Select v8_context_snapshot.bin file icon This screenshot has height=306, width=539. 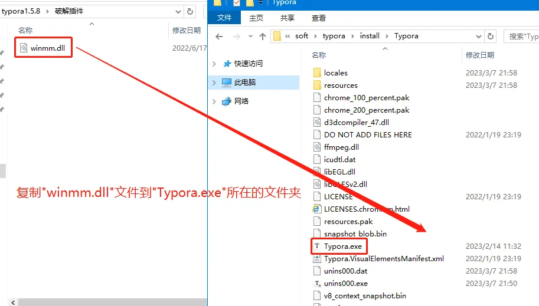click(317, 296)
